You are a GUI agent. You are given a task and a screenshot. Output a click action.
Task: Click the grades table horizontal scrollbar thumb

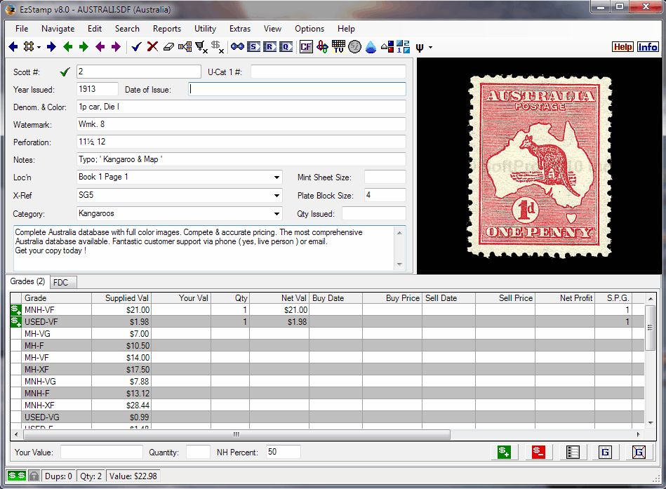[x=237, y=435]
